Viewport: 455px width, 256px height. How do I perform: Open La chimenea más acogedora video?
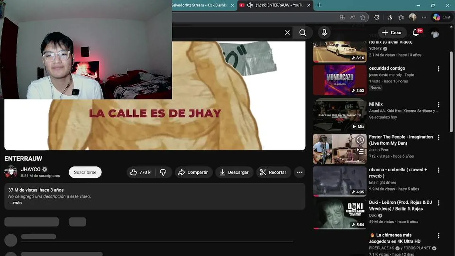coord(395,238)
